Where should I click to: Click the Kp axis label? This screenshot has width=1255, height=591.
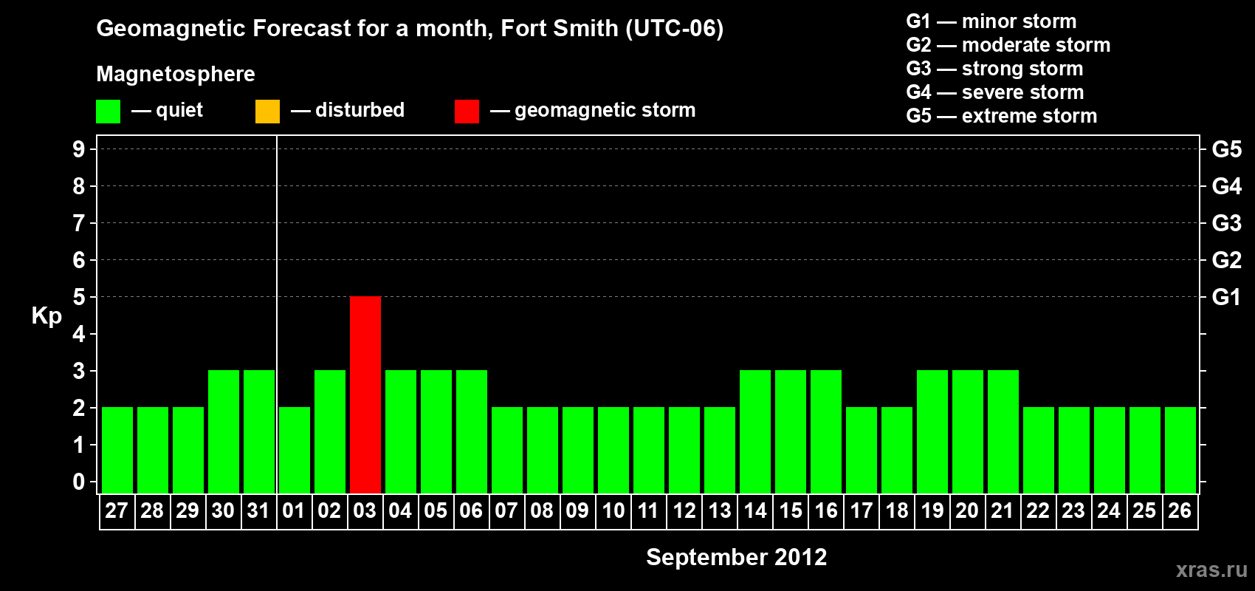[47, 316]
